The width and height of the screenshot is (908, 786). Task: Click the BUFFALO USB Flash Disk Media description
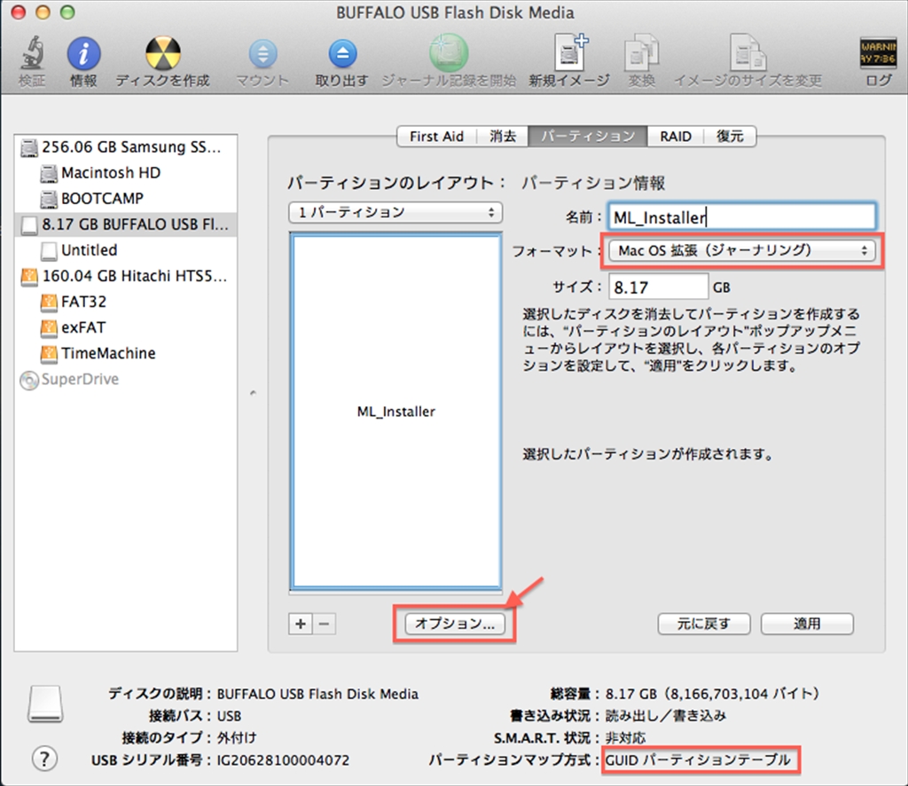pos(317,694)
